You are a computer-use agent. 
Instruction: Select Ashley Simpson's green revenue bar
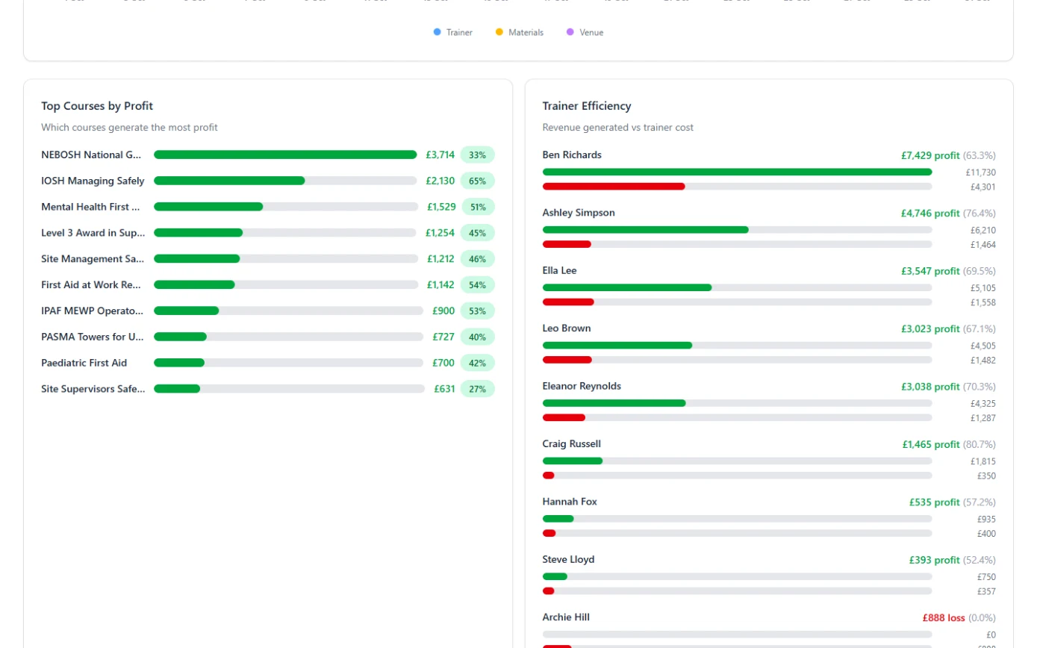tap(646, 230)
